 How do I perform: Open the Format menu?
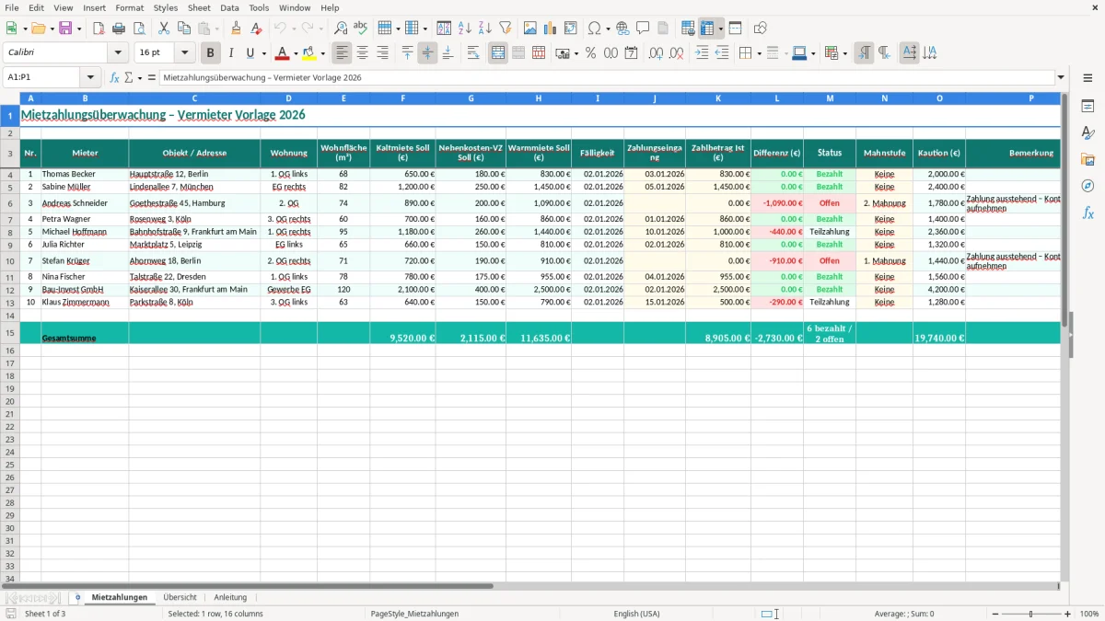tap(129, 7)
